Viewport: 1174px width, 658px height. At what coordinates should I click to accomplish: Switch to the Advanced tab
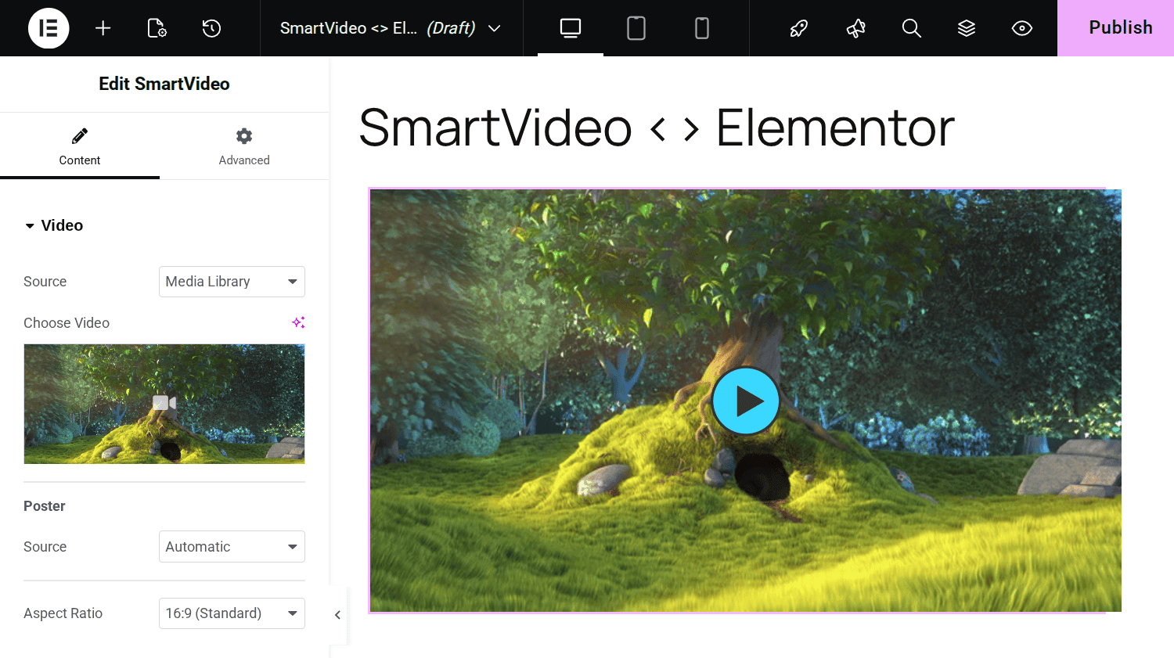point(243,146)
